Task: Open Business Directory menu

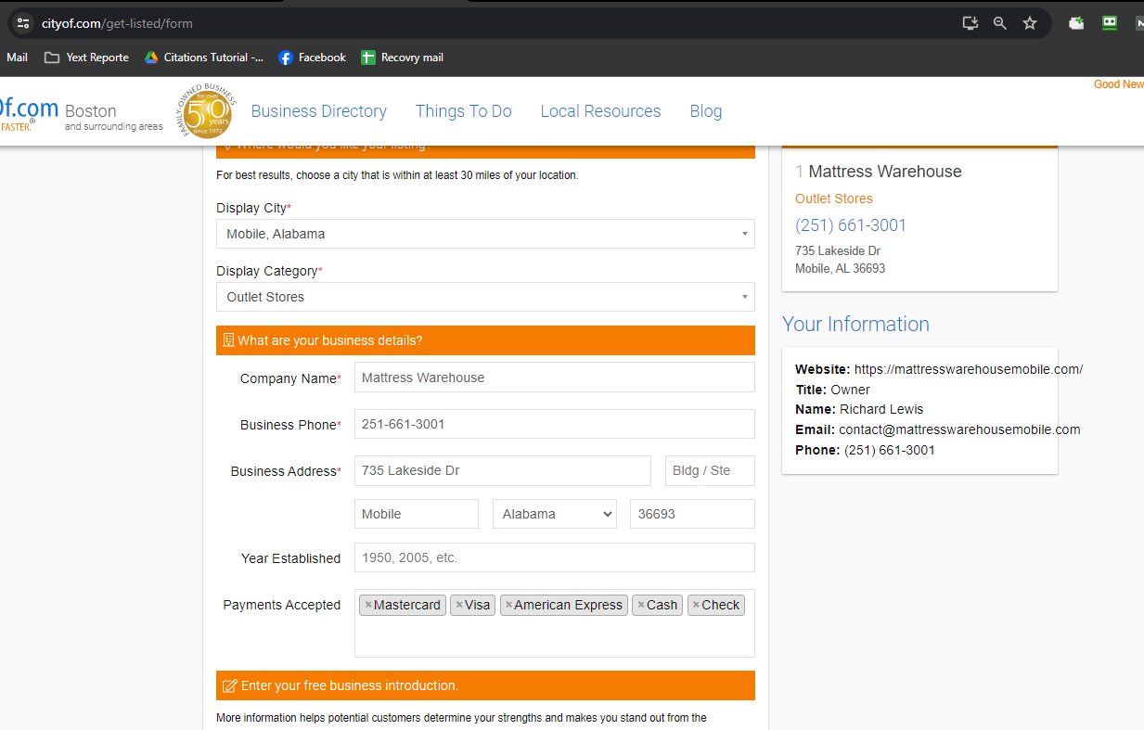Action: click(318, 111)
